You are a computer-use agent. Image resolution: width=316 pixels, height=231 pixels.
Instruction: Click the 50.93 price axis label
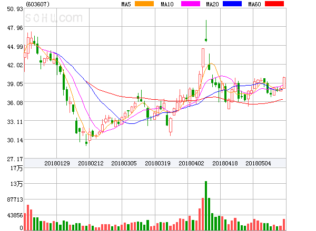coord(15,9)
